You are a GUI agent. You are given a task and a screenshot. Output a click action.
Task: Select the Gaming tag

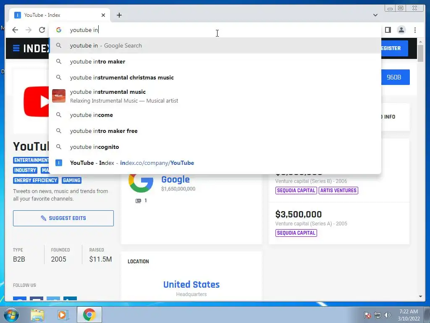[71, 180]
